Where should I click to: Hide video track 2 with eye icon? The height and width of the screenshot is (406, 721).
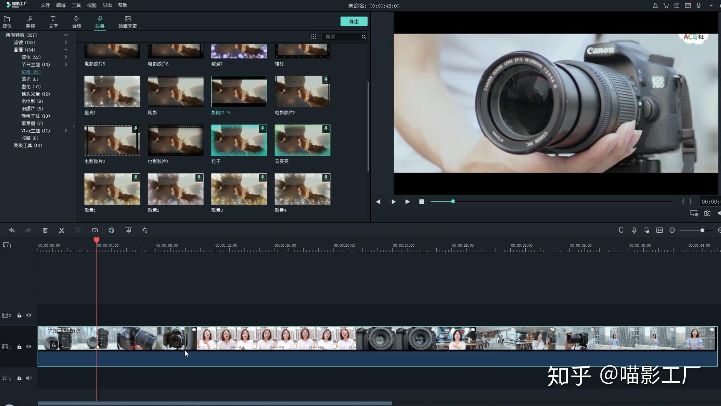point(29,315)
